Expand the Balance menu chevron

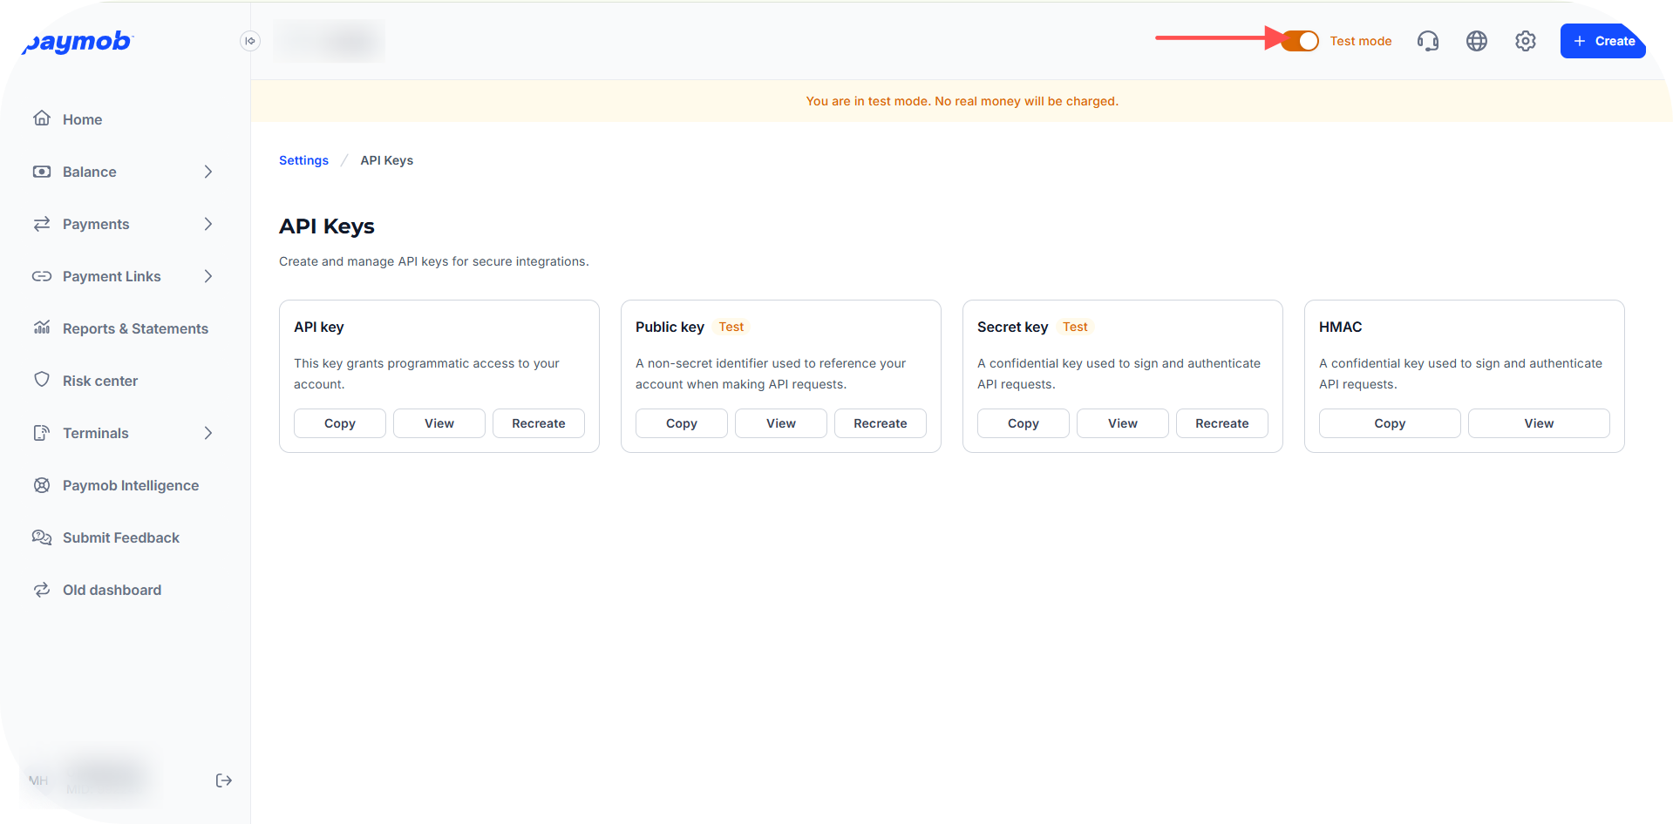[208, 172]
